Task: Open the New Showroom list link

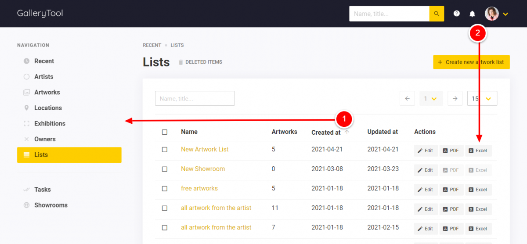Action: click(203, 169)
